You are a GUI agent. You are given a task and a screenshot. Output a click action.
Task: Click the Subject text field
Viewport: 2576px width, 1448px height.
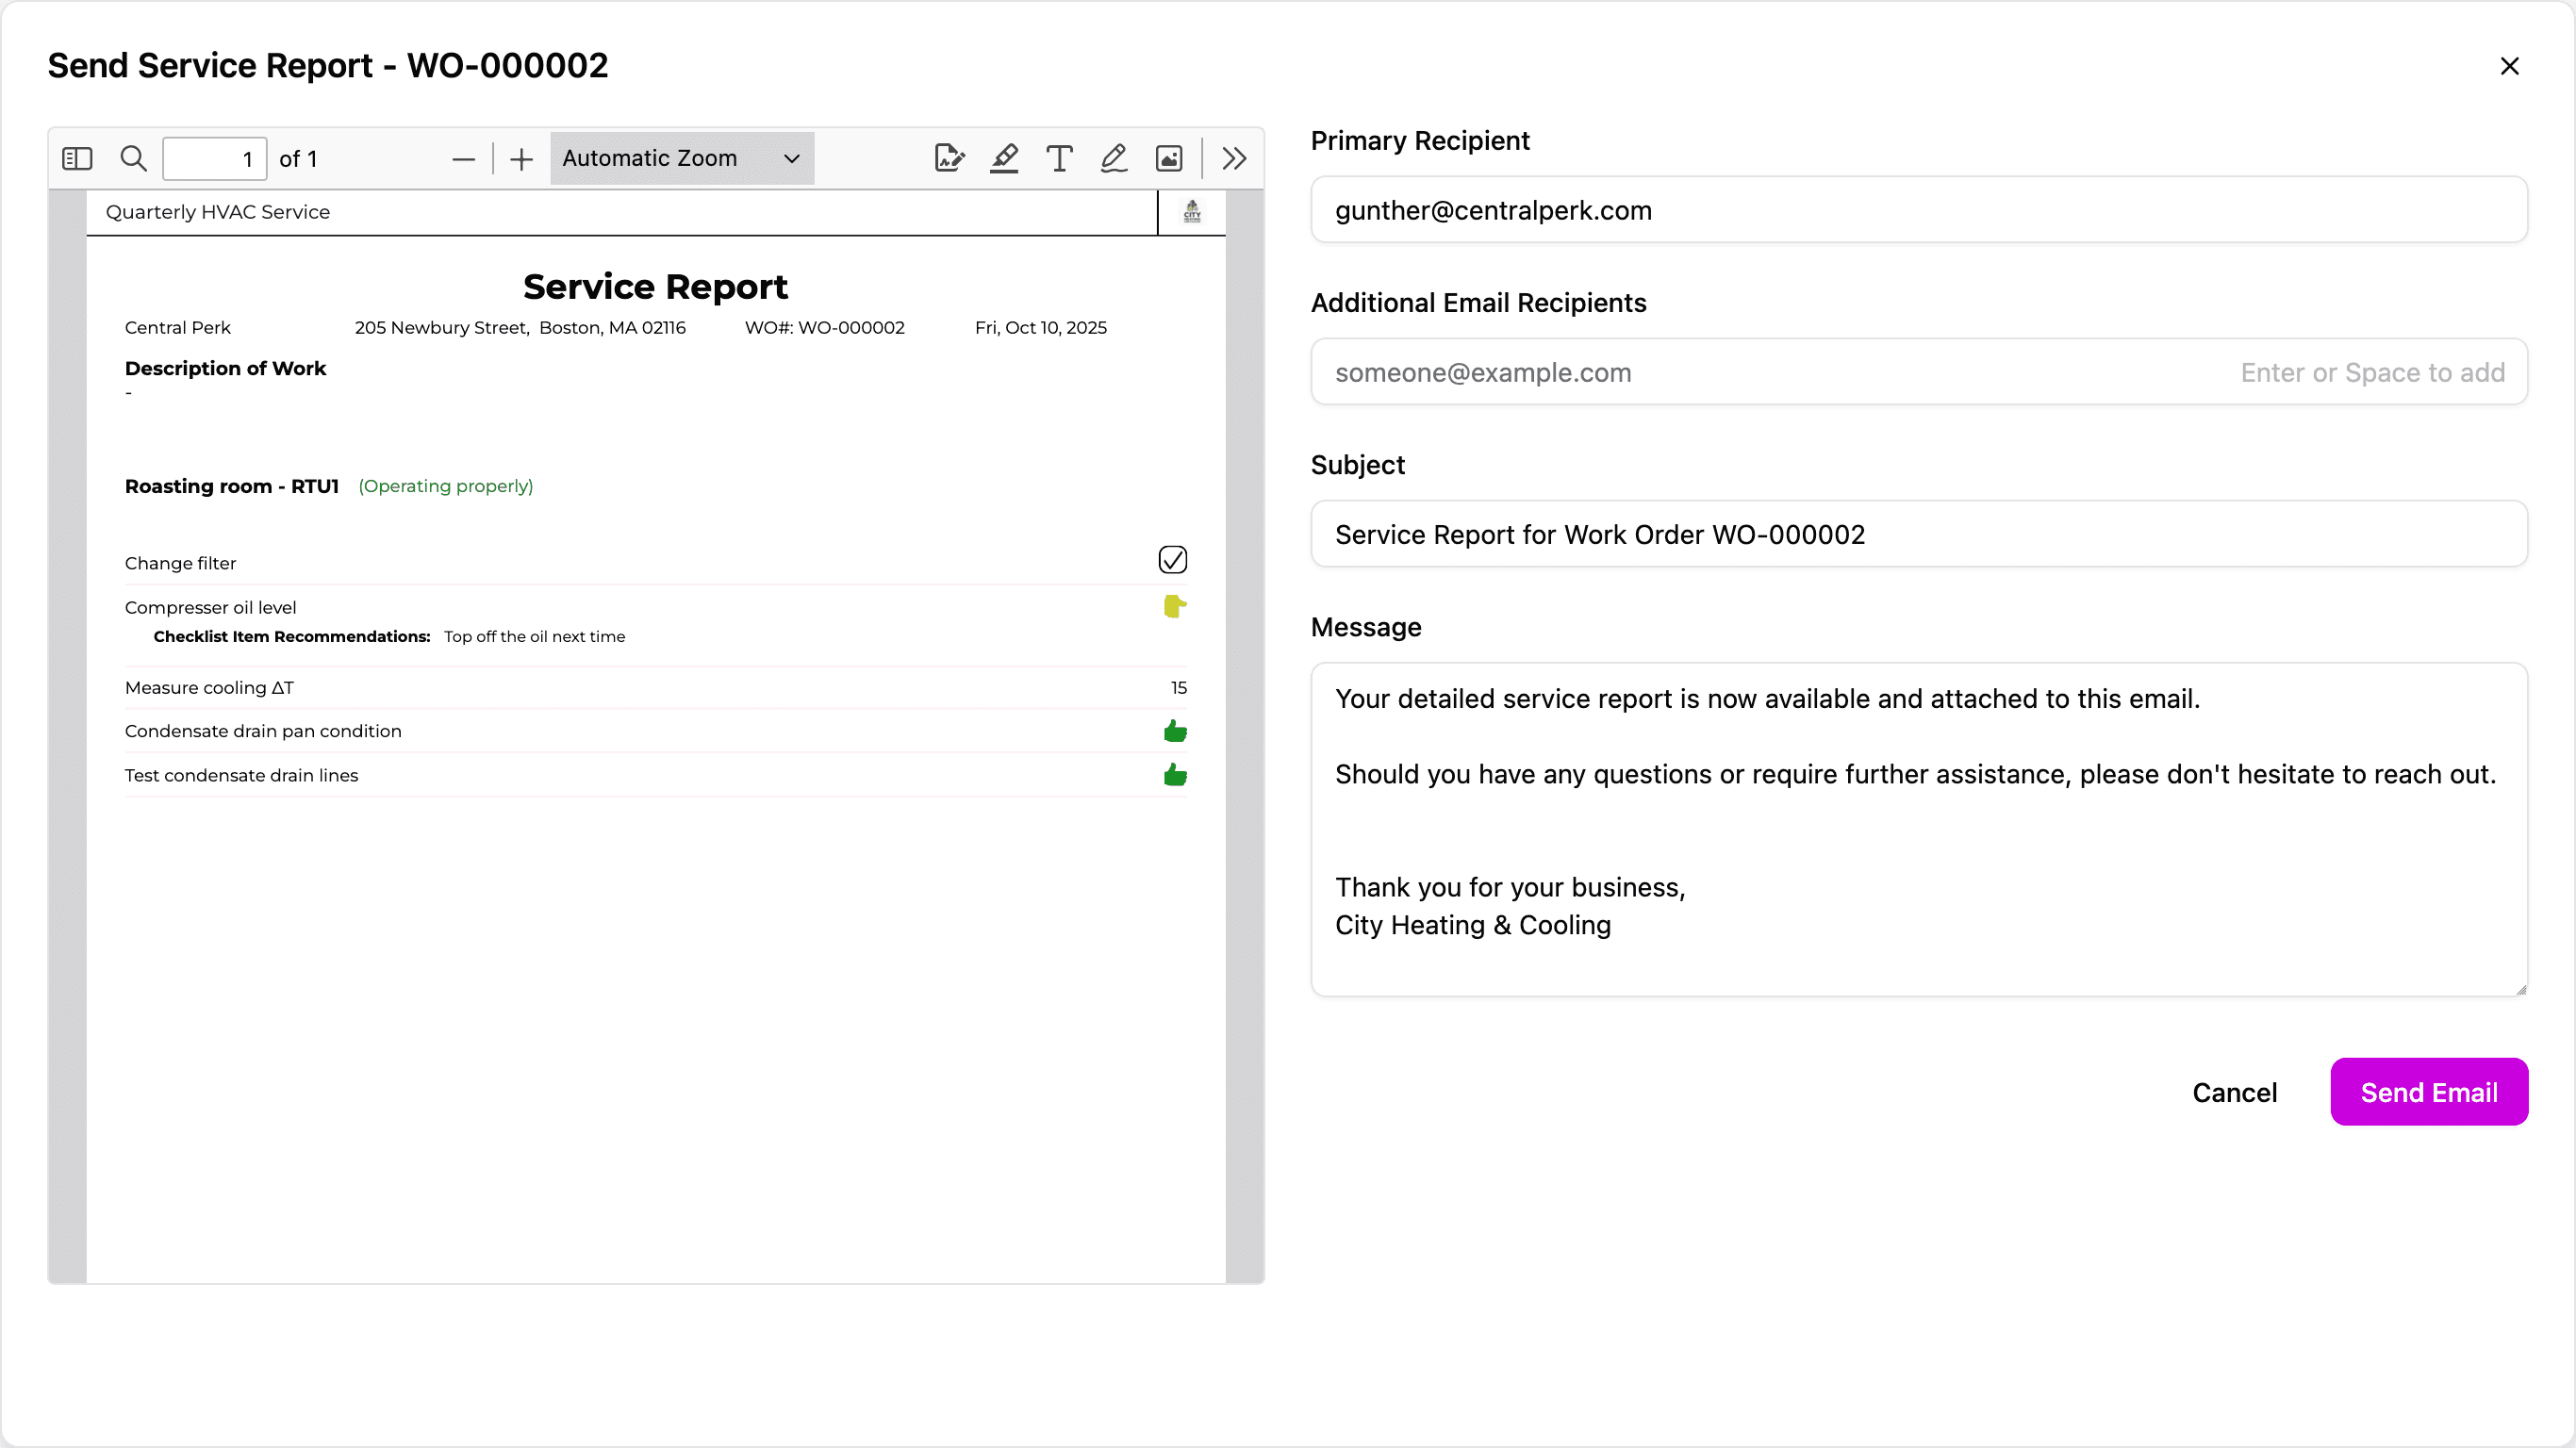click(1918, 534)
